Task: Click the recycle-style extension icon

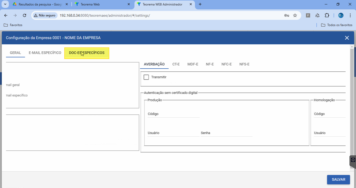Action: click(x=317, y=15)
